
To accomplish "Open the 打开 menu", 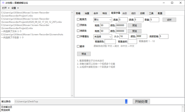I will (x=6, y=8).
